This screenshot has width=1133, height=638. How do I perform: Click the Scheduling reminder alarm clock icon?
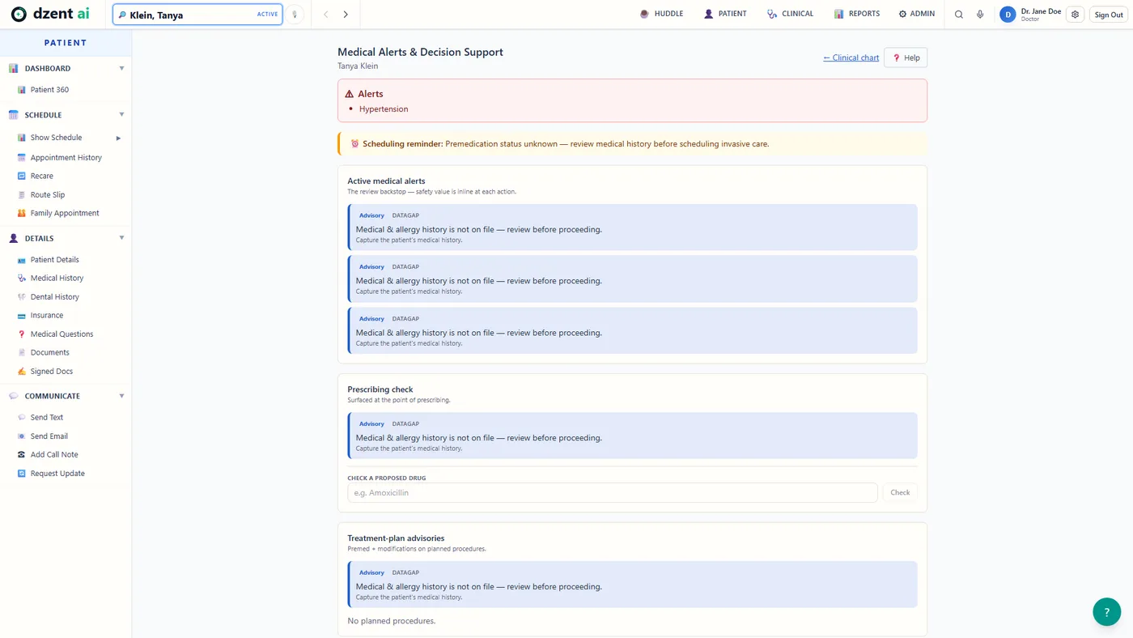(x=354, y=144)
